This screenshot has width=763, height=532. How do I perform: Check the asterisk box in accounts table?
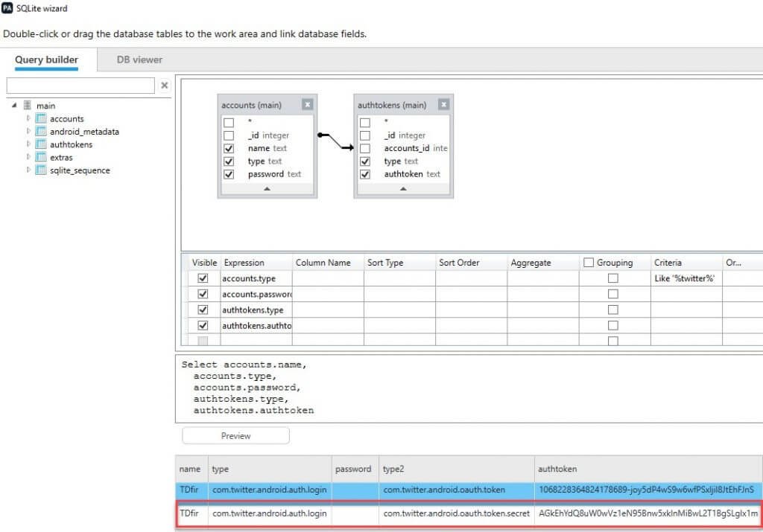[229, 123]
